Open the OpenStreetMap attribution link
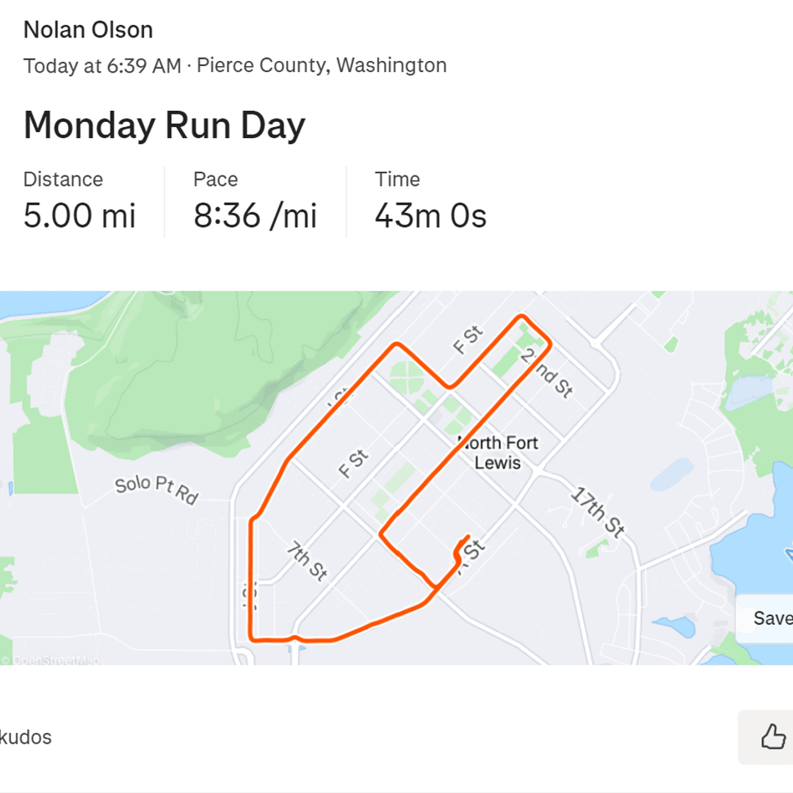Screen dimensions: 793x793 pos(51,660)
